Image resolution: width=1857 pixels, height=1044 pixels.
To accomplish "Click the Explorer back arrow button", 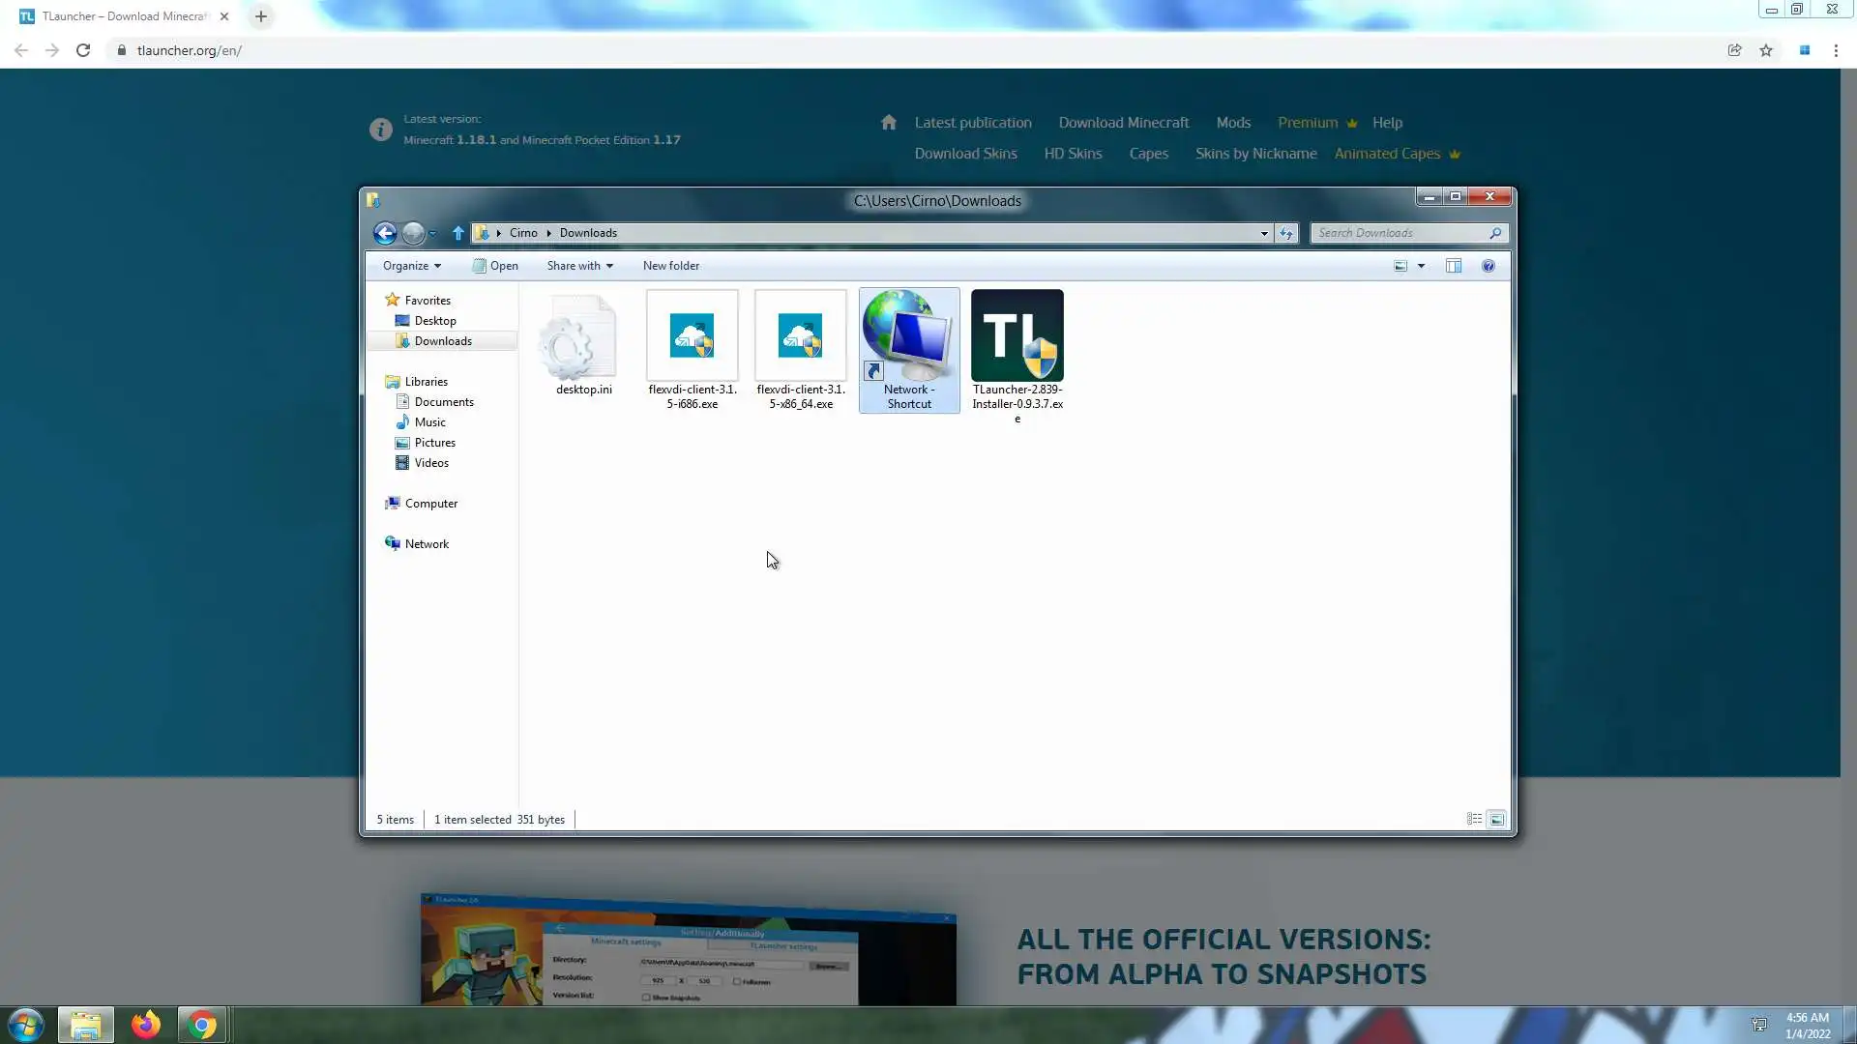I will (385, 233).
